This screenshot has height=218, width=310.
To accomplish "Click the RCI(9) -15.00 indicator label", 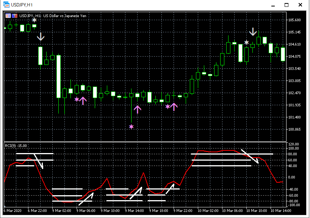I will [16, 146].
